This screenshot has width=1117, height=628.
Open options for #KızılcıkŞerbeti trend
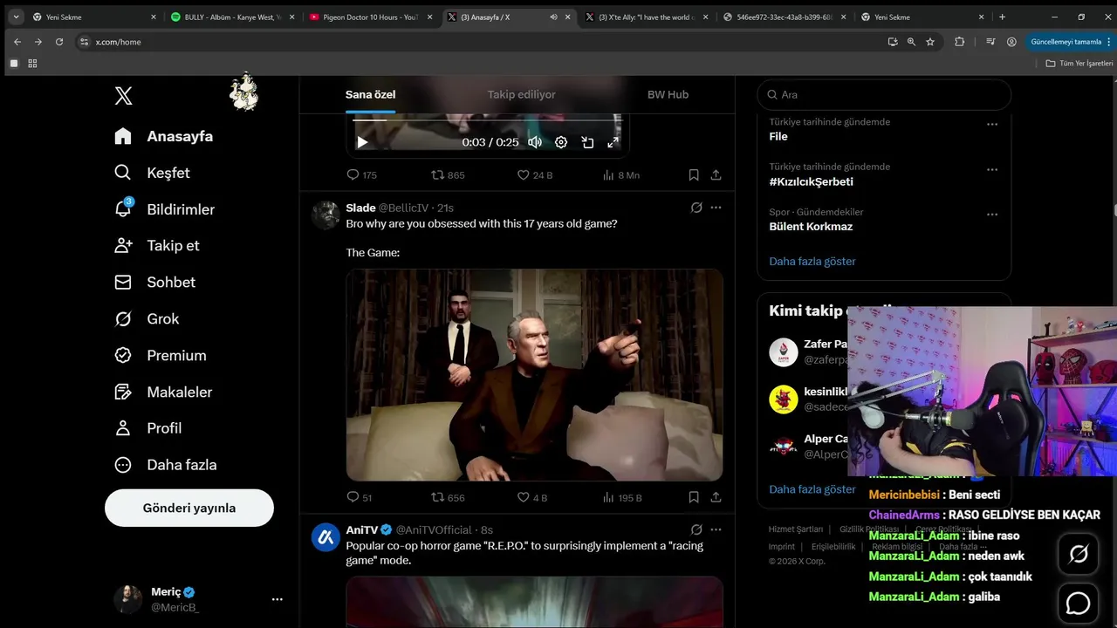click(991, 169)
